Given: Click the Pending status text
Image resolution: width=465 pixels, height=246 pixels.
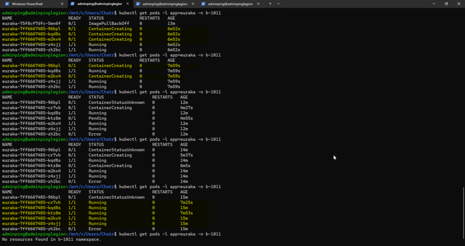Looking at the screenshot, I should [97, 118].
